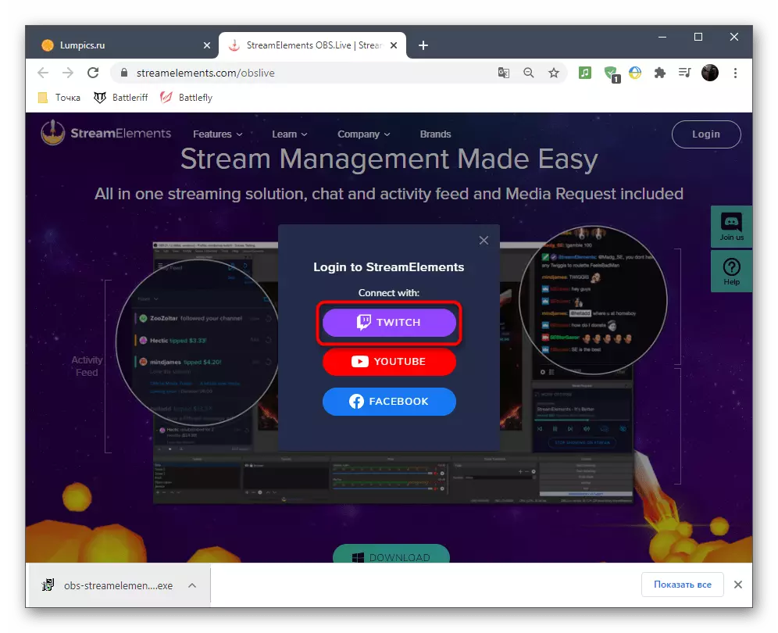Close the Lumpics.ru tab
The image size is (778, 633).
[207, 45]
